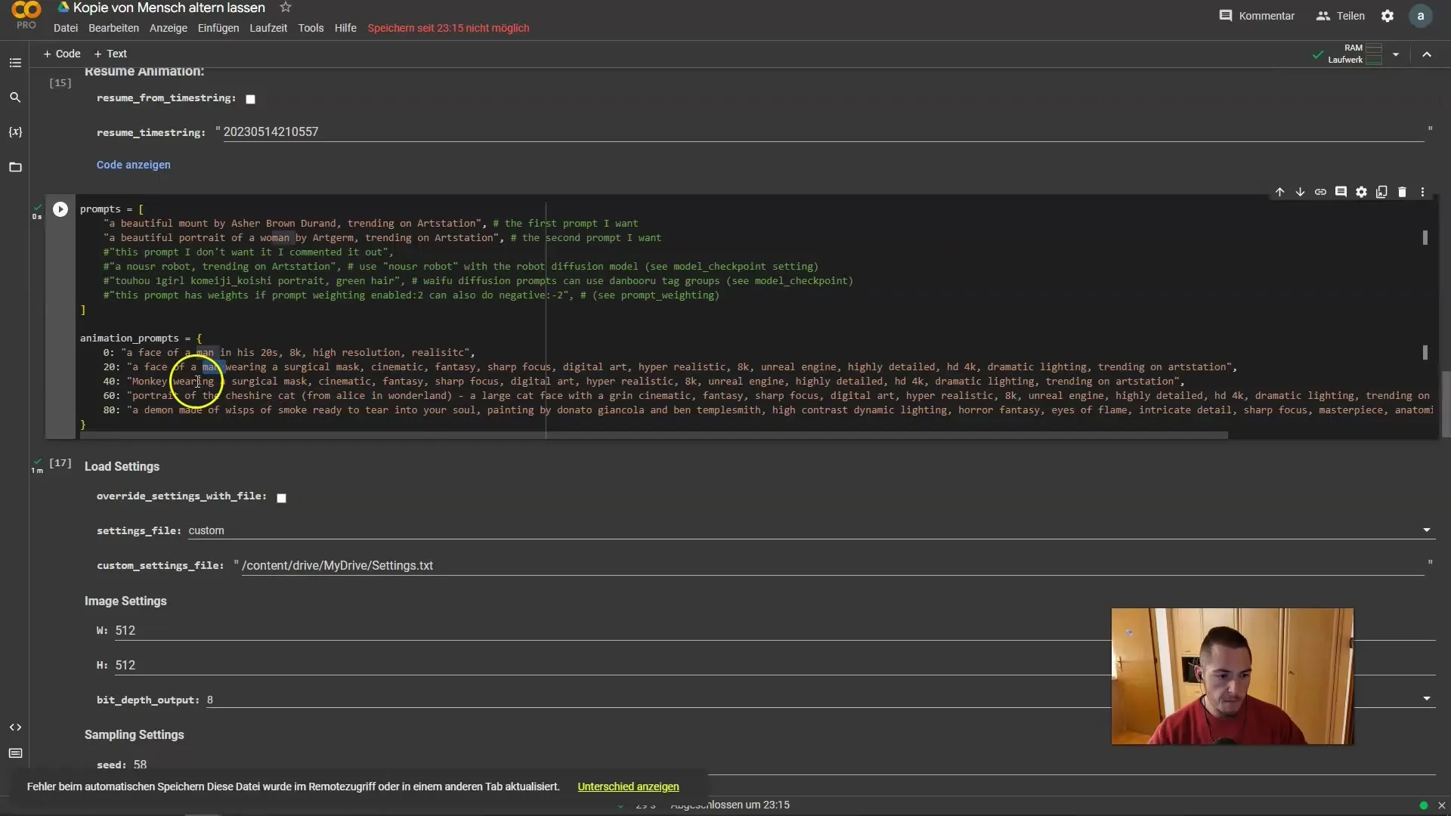Open code snippets icon in sidebar
This screenshot has width=1451, height=816.
point(15,727)
